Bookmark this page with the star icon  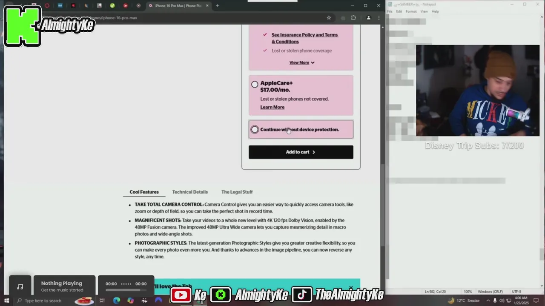(329, 18)
